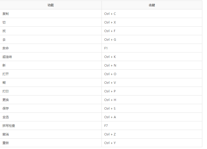This screenshot has width=207, height=149.
Task: Select the 救命 row label
Action: click(6, 48)
